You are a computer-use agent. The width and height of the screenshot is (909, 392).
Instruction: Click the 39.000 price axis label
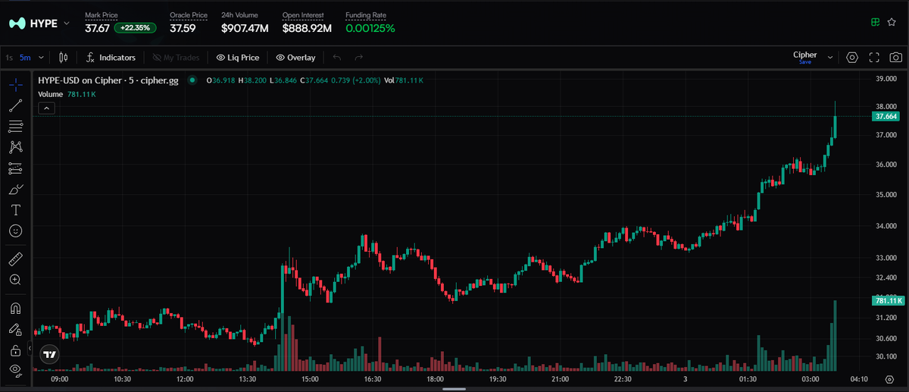point(886,79)
